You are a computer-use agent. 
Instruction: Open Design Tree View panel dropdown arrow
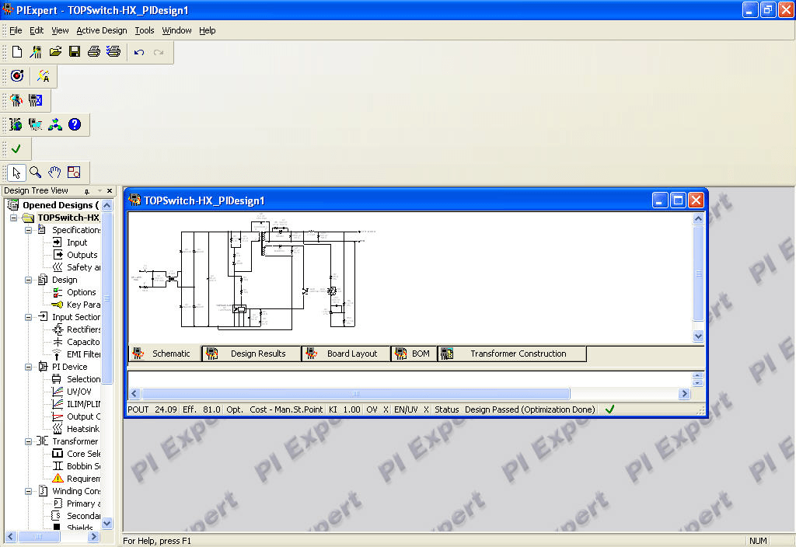[x=99, y=191]
